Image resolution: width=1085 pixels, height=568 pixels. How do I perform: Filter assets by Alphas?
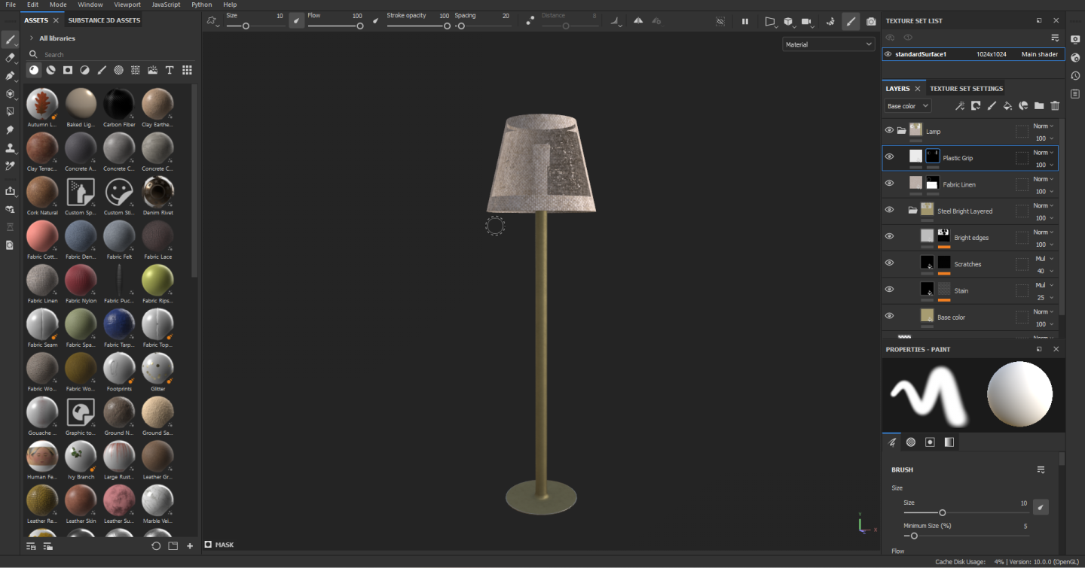118,70
